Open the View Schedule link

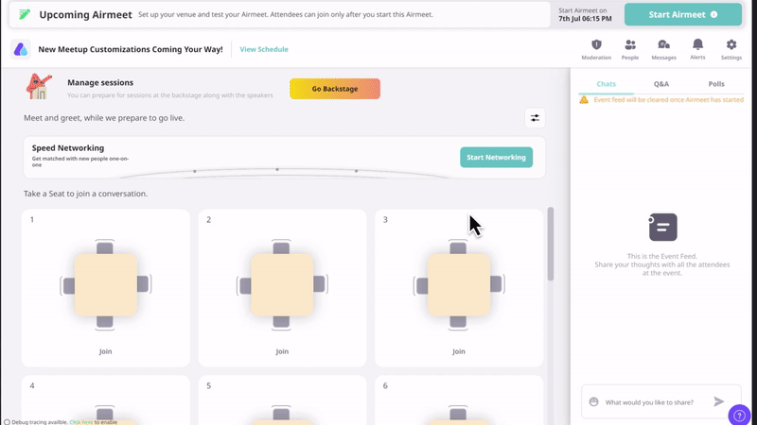click(264, 49)
